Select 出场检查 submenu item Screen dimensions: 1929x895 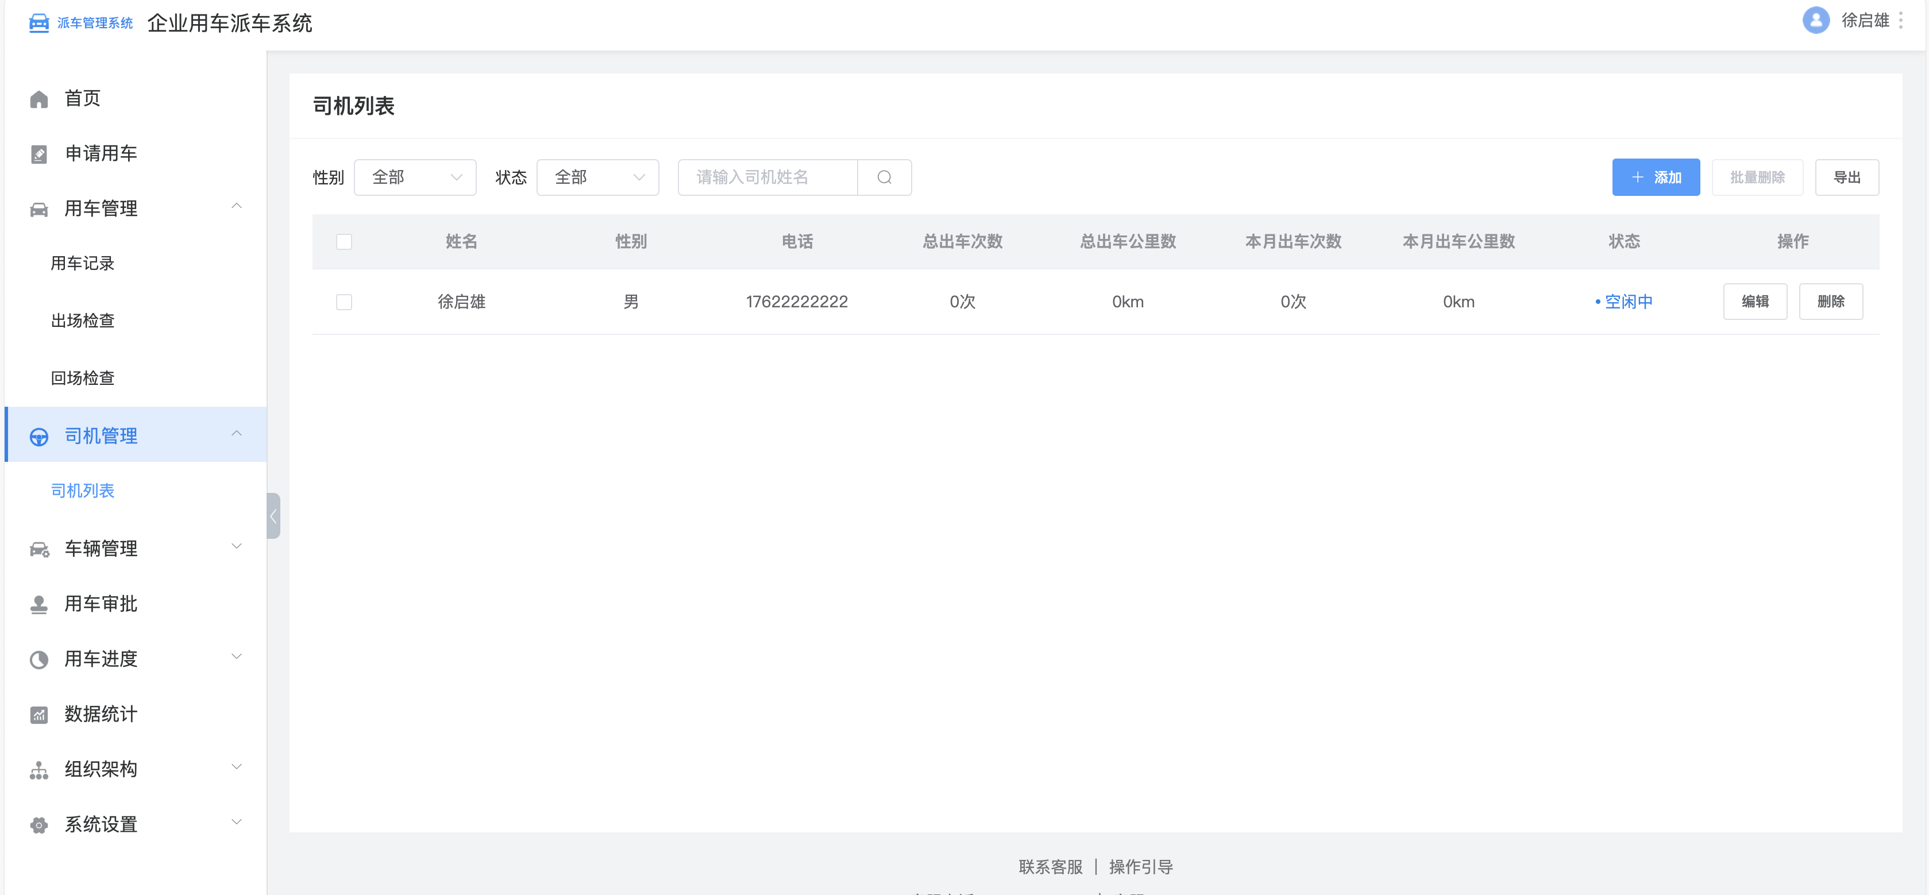pos(82,321)
